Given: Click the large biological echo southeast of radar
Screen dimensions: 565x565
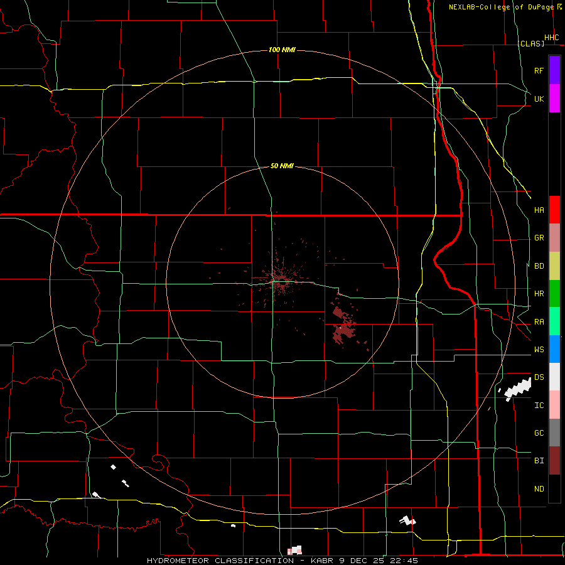Looking at the screenshot, I should (344, 325).
